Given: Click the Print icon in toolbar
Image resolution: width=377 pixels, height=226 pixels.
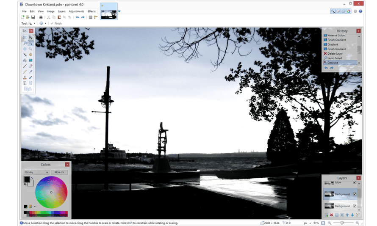Looking at the screenshot, I should point(41,17).
